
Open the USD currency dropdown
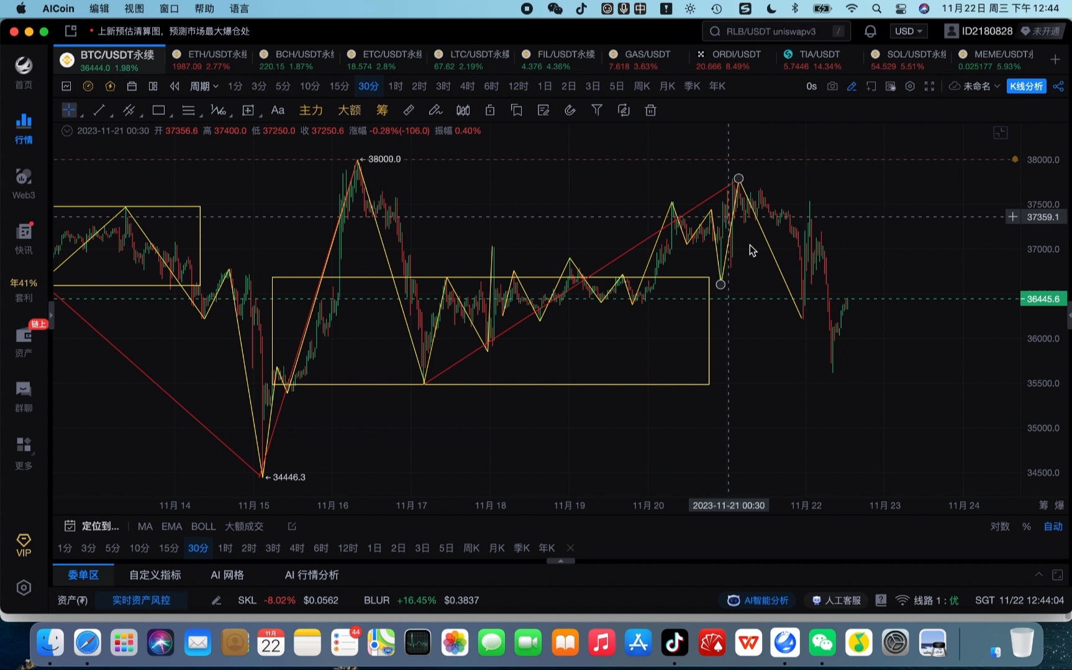[x=908, y=31]
